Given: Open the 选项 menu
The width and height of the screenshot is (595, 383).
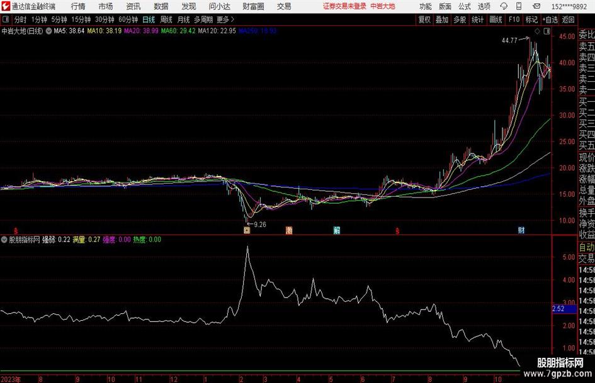Looking at the screenshot, I should pyautogui.click(x=484, y=6).
